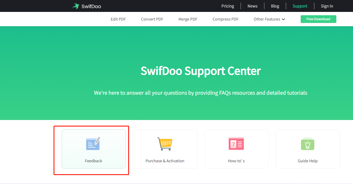Select the Support tab in top navigation
This screenshot has width=353, height=184.
click(x=300, y=6)
